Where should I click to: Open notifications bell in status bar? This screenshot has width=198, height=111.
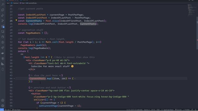tap(196, 110)
